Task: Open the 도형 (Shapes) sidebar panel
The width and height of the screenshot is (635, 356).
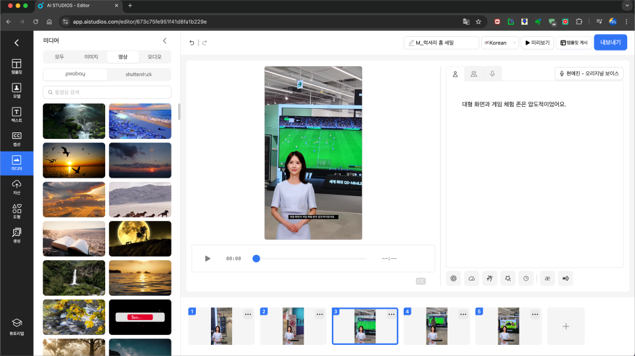Action: (16, 211)
